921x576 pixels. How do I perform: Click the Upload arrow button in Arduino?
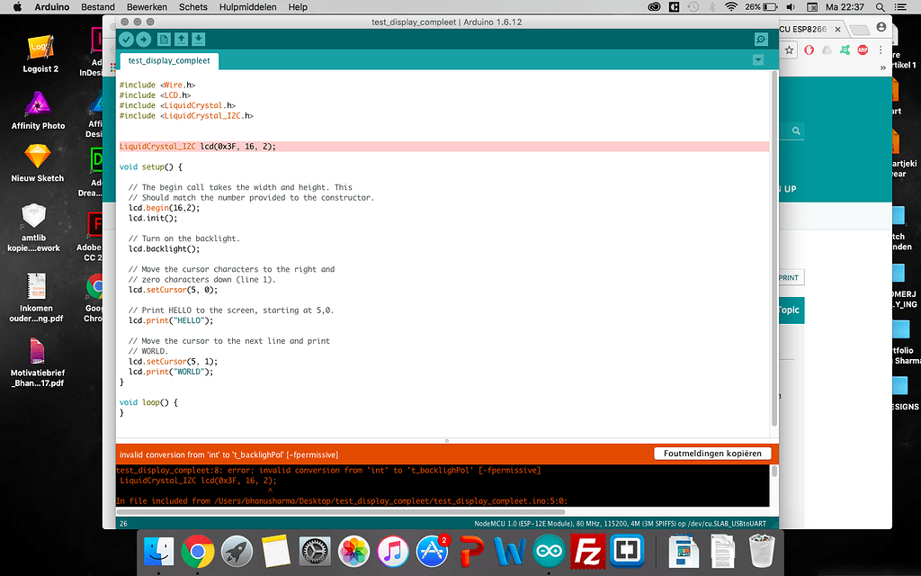(143, 40)
